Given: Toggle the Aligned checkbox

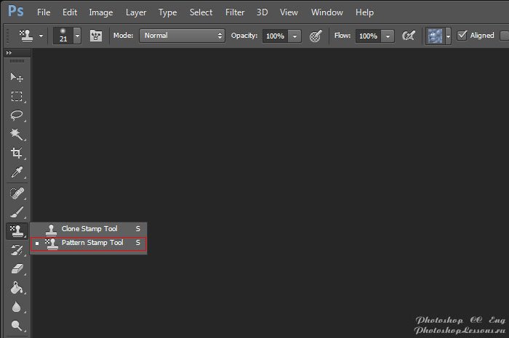Looking at the screenshot, I should tap(462, 36).
